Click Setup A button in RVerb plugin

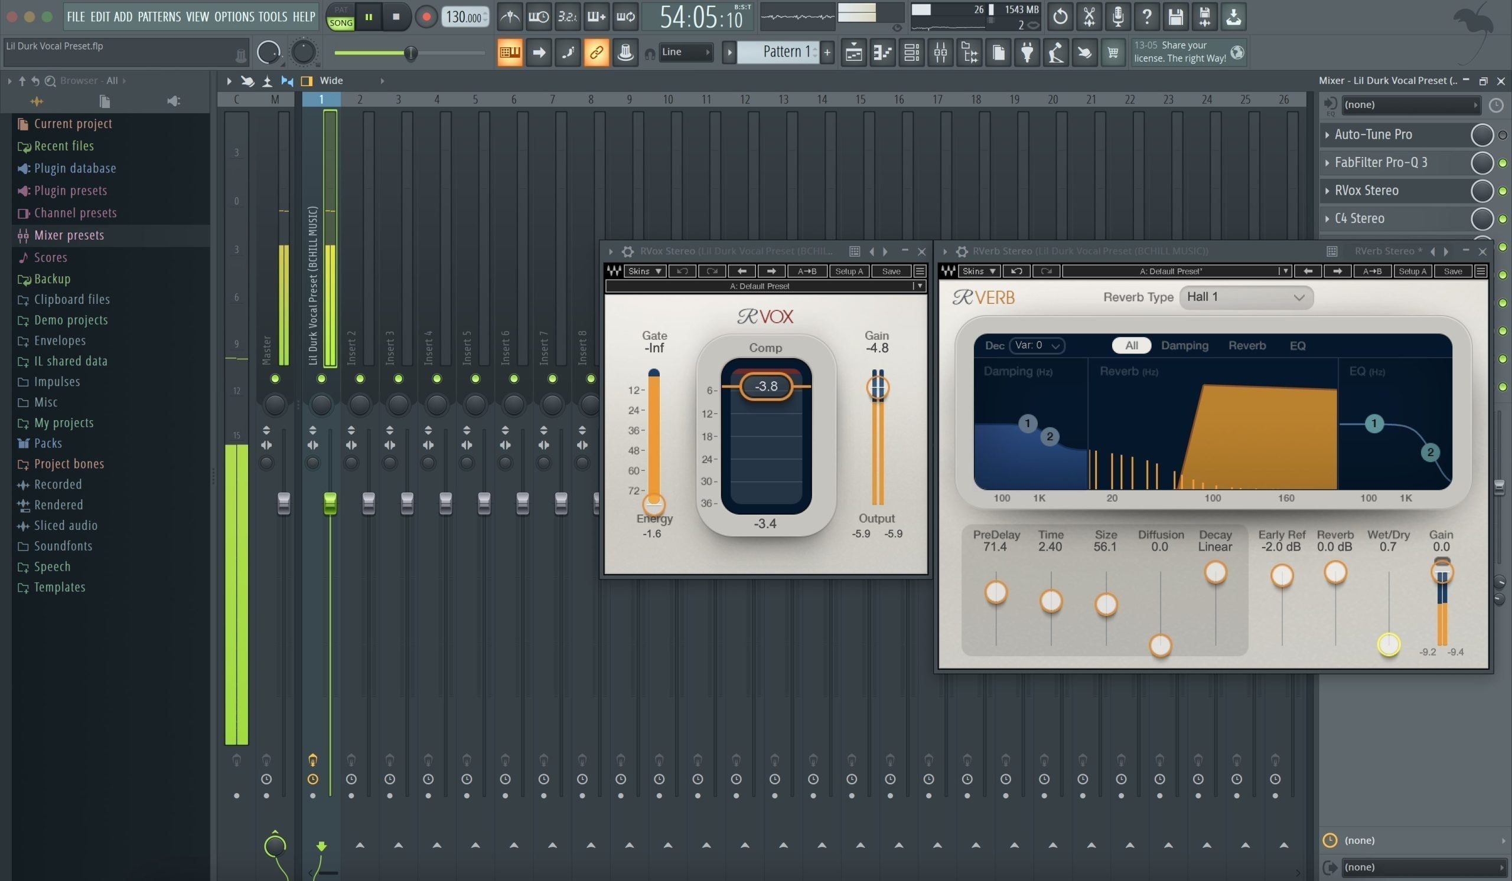(1412, 271)
